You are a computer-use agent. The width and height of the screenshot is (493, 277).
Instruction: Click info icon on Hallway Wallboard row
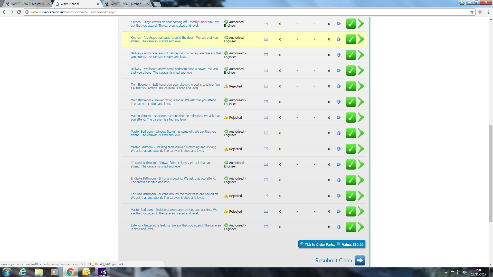[339, 71]
